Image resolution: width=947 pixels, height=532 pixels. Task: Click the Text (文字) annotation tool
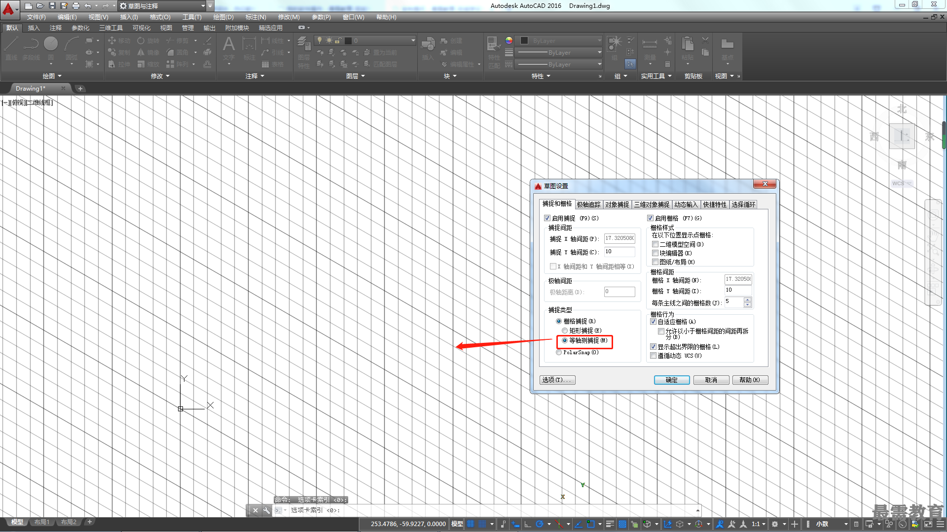click(228, 48)
